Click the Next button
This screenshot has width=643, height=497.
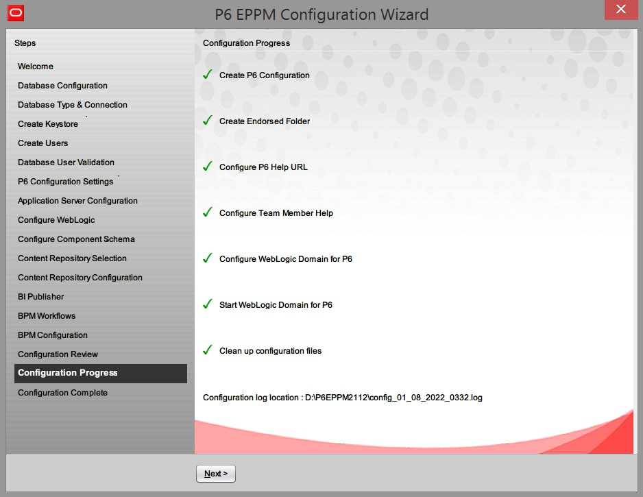tap(216, 474)
